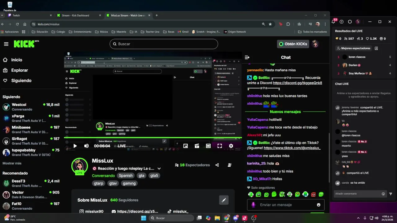This screenshot has height=223, width=397.
Task: Open the tiktok.com/@xmisslux_ chat link
Action: pyautogui.click(x=292, y=148)
